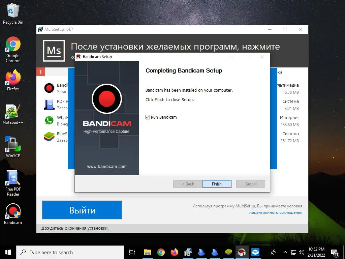The width and height of the screenshot is (345, 259).
Task: Click the greyed-out Cancel button in setup
Action: [x=250, y=184]
